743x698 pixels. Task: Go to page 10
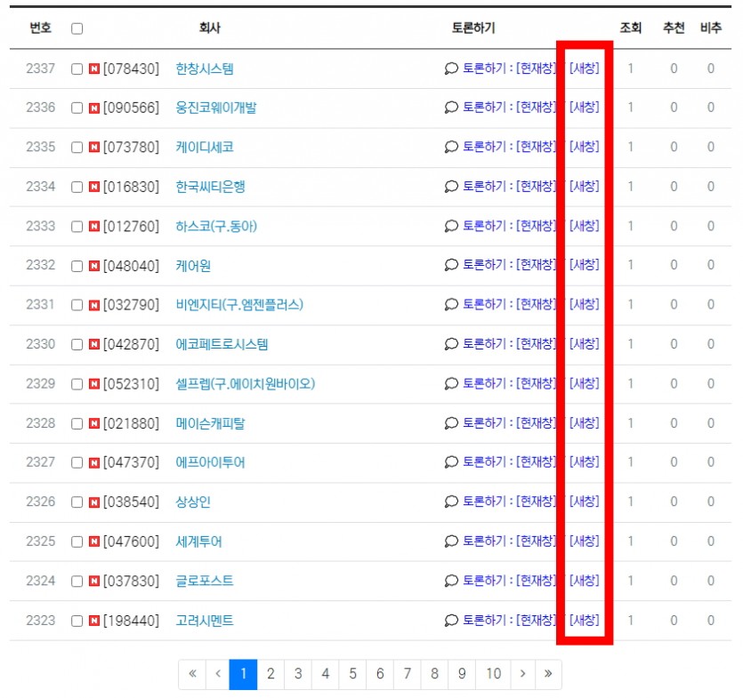493,674
